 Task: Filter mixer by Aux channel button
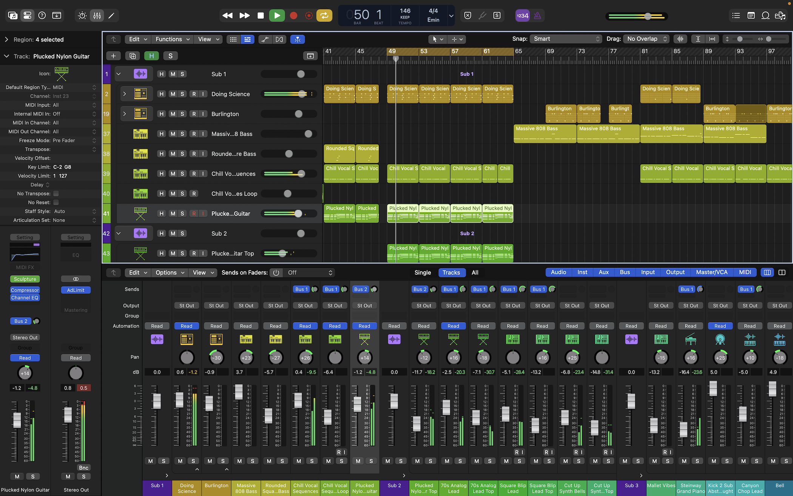coord(603,272)
